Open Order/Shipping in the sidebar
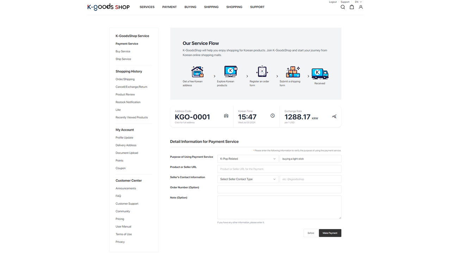This screenshot has height=253, width=451. pyautogui.click(x=125, y=79)
